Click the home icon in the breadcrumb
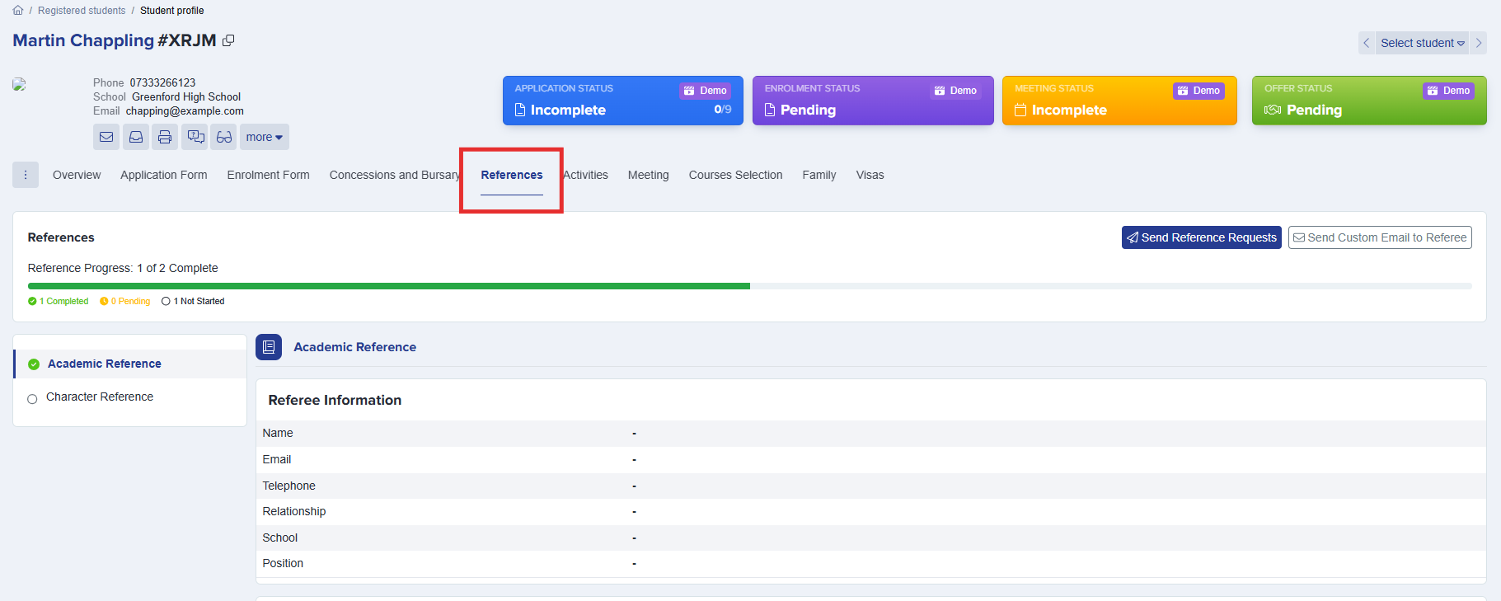This screenshot has height=601, width=1501. pos(18,11)
